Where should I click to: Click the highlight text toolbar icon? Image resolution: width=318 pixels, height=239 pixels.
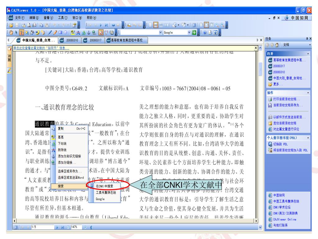[73, 32]
